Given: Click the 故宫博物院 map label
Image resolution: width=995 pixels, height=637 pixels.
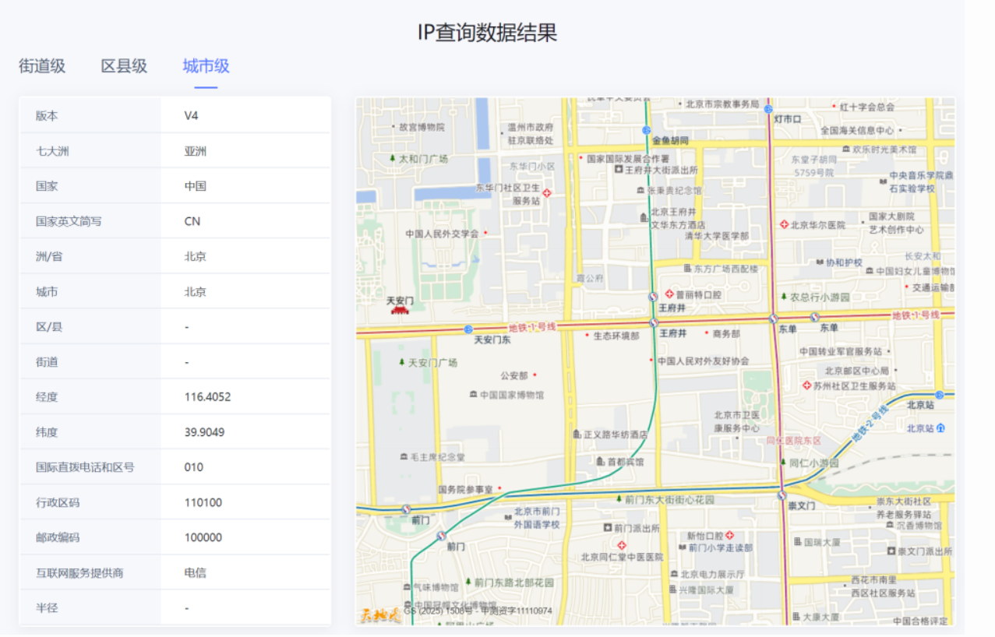Looking at the screenshot, I should (422, 126).
